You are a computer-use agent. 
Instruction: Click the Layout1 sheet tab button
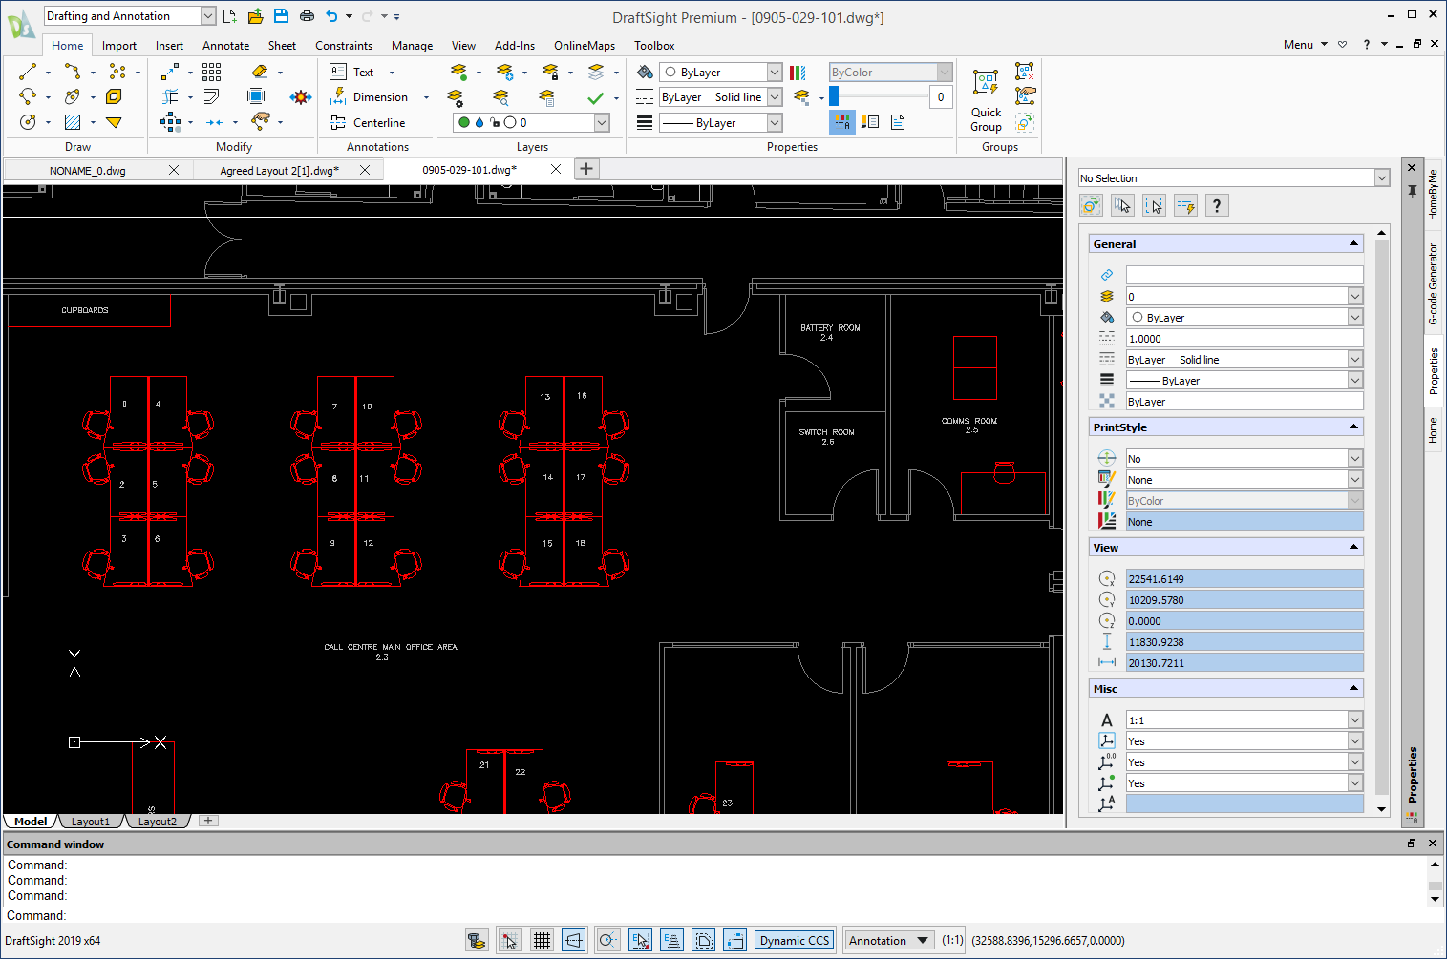coord(90,821)
